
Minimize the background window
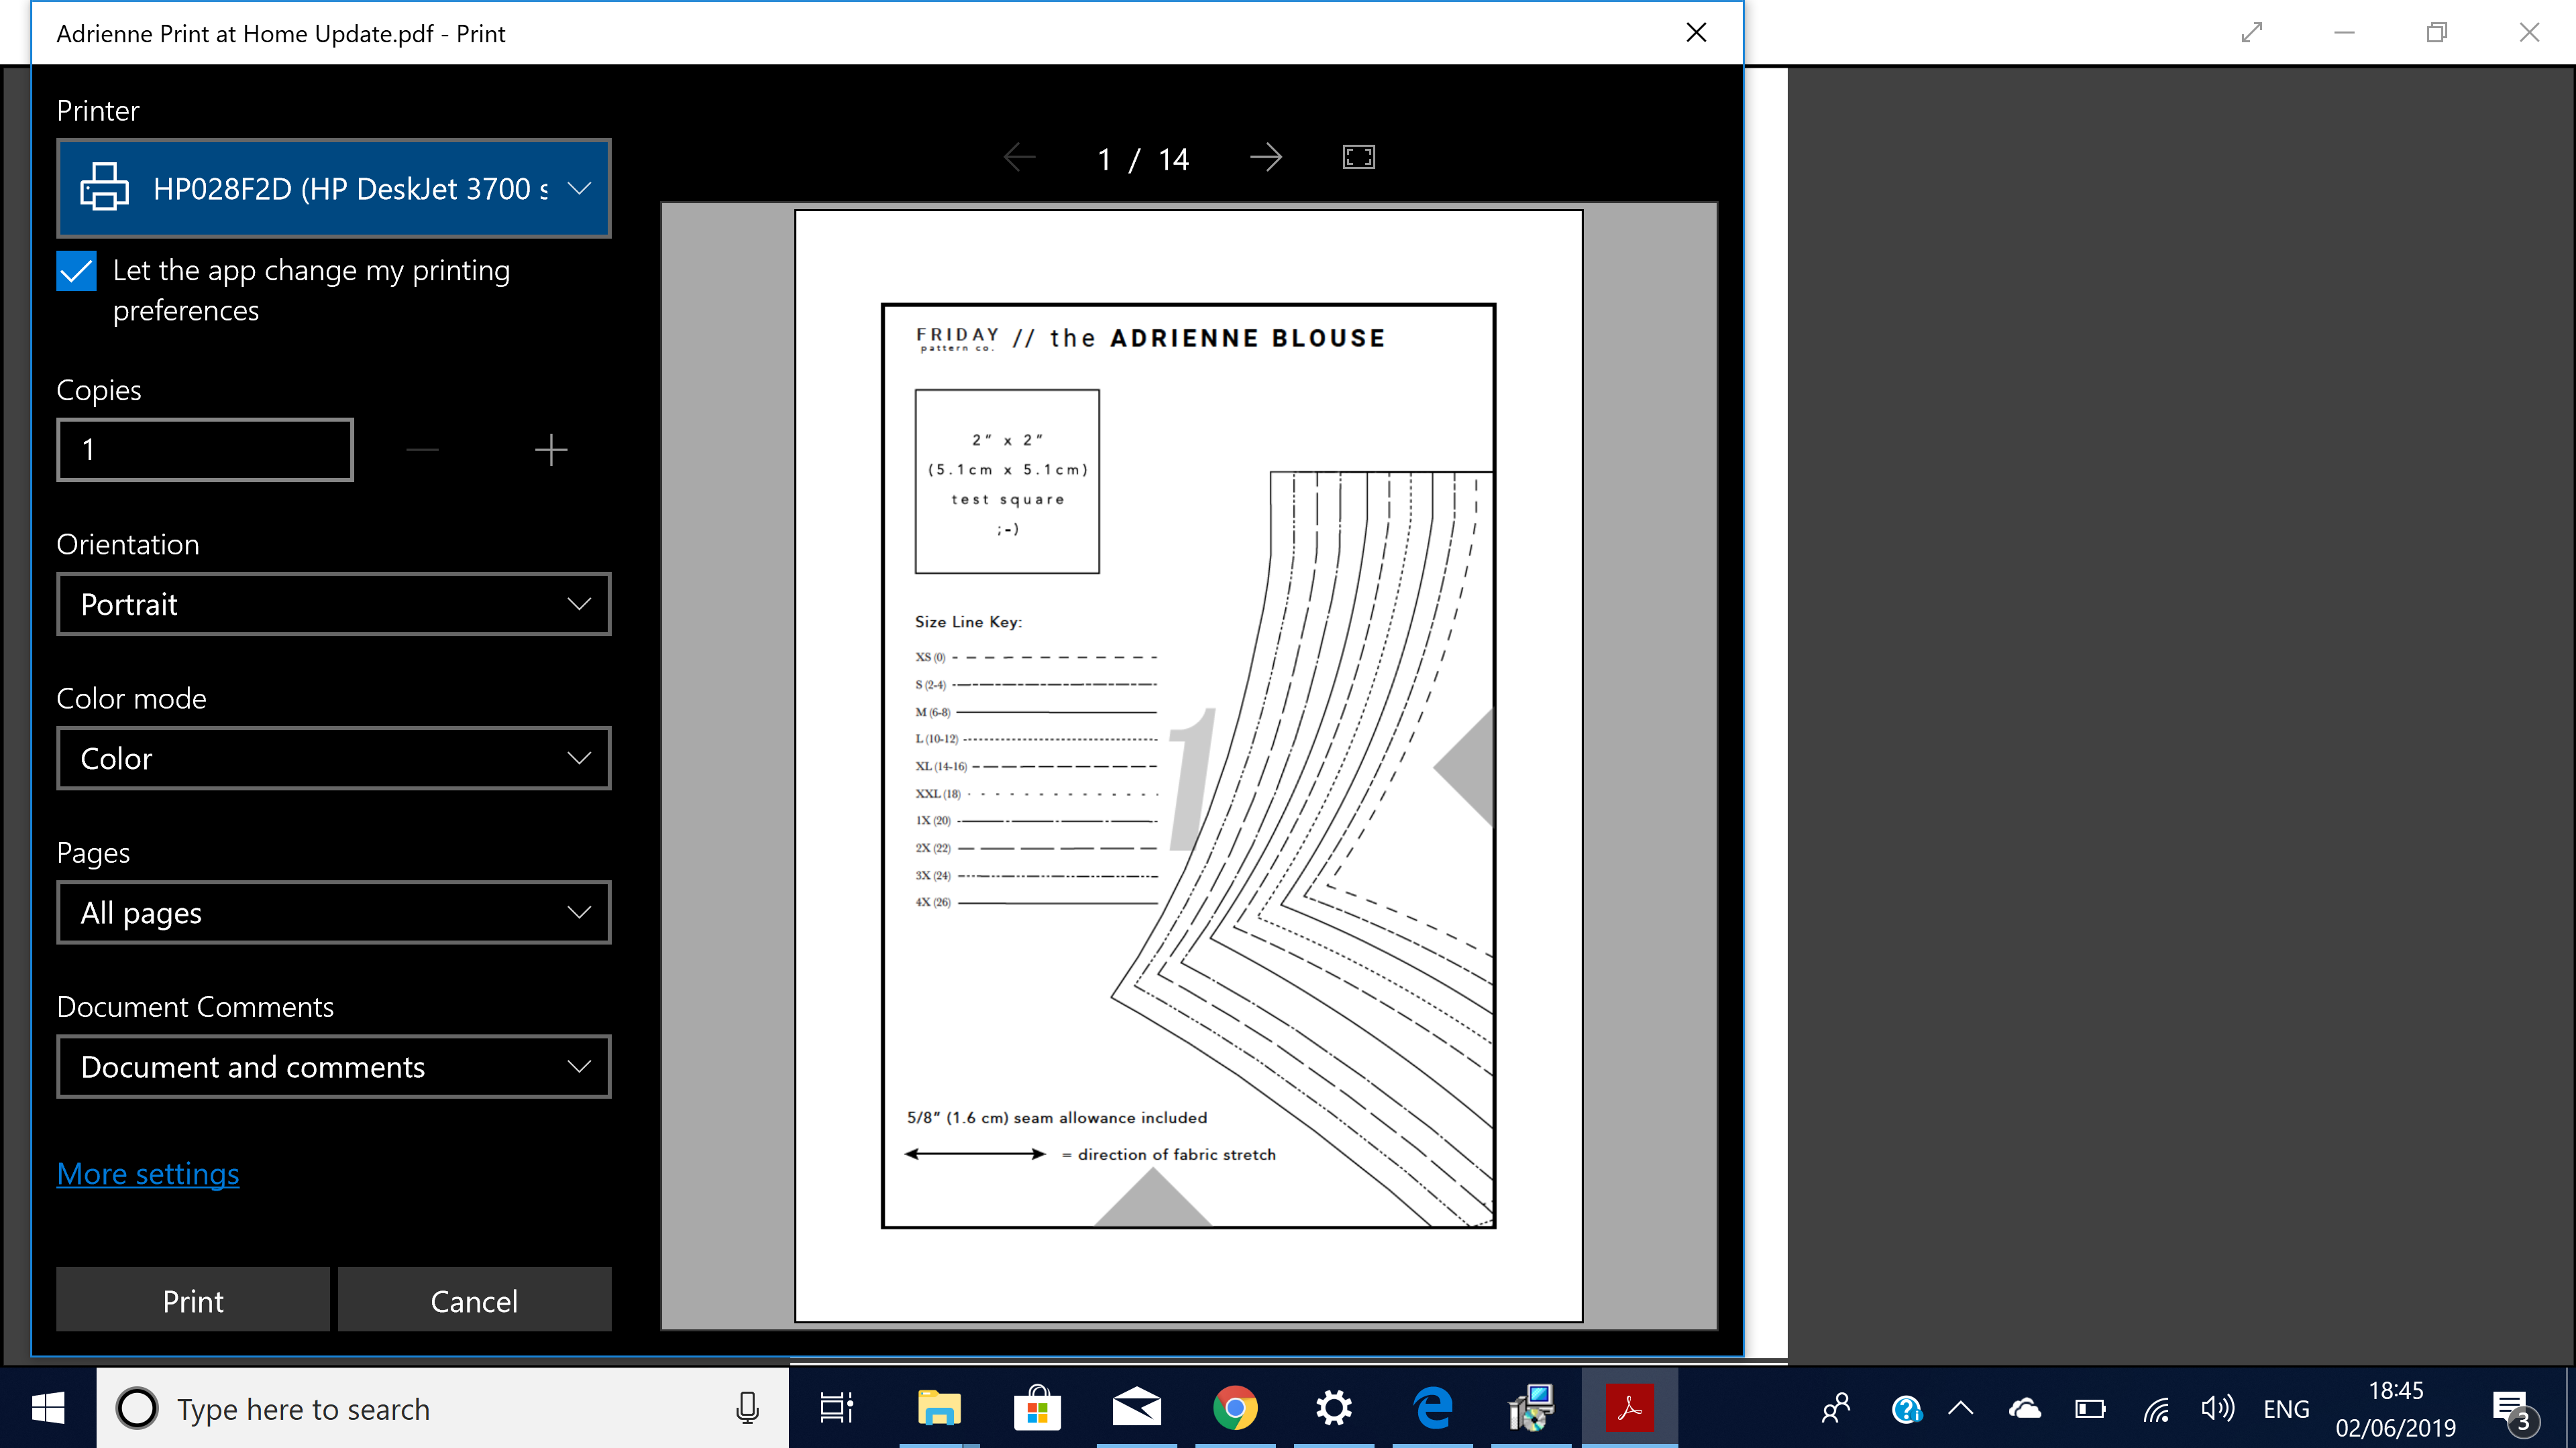pyautogui.click(x=2345, y=33)
